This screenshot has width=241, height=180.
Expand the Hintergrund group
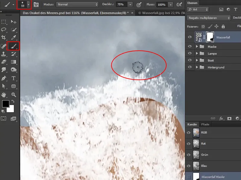click(x=197, y=67)
